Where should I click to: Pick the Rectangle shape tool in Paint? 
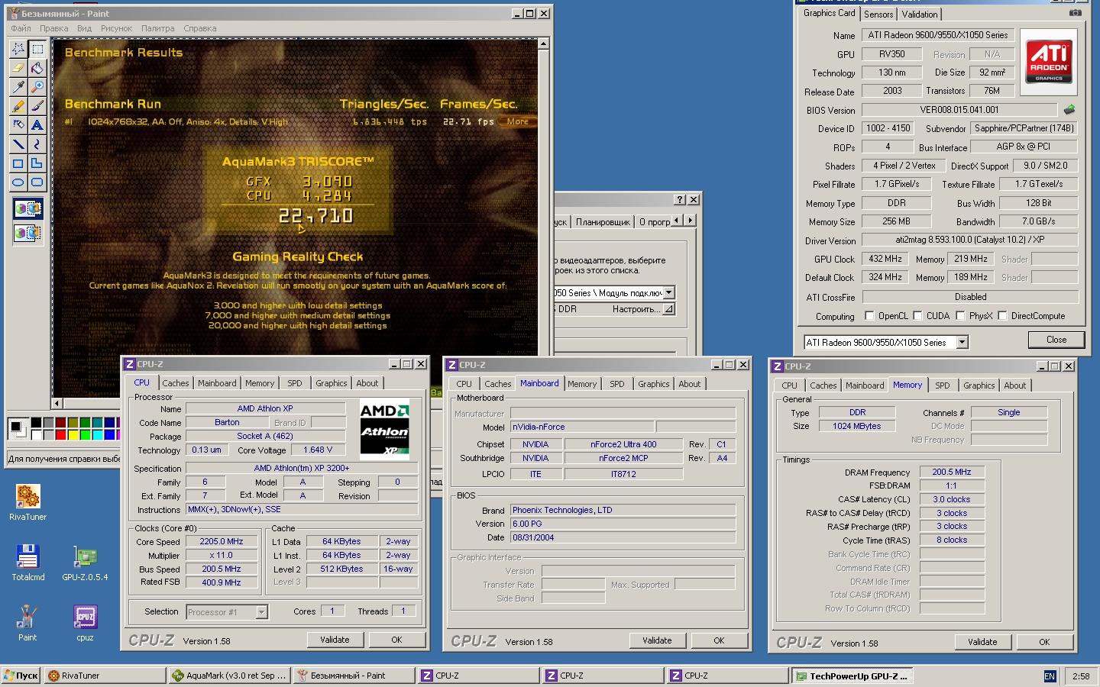18,163
